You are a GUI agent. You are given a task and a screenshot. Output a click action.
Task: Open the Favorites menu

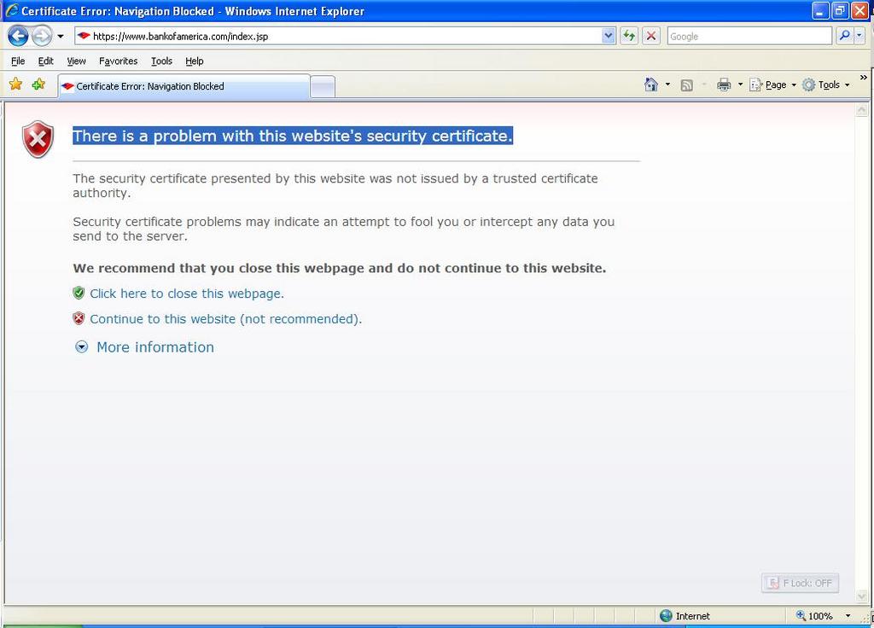118,61
